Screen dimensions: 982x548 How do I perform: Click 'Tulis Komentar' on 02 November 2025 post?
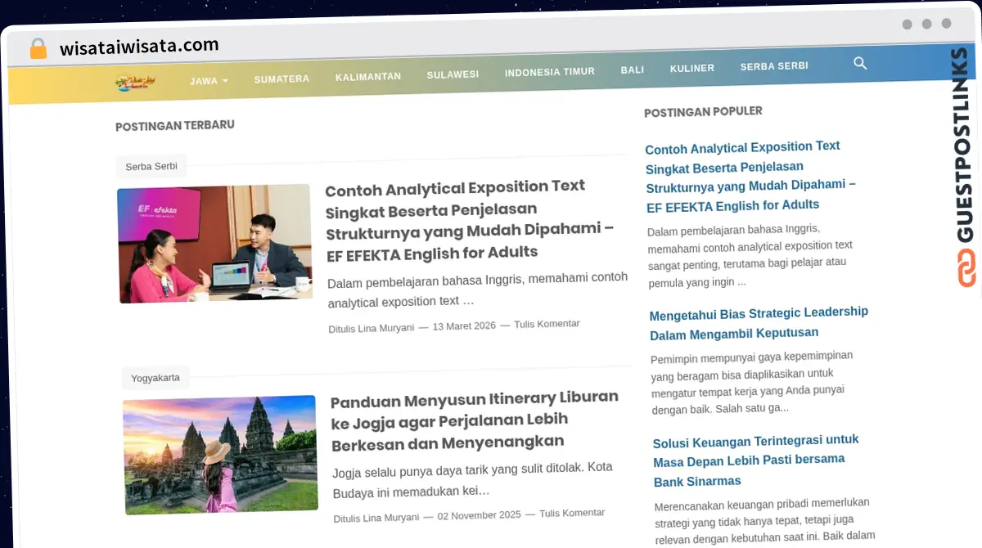pos(572,514)
